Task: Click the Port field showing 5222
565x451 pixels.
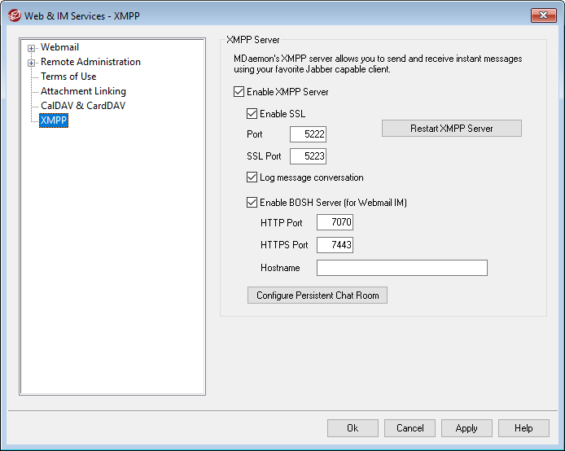Action: 308,134
